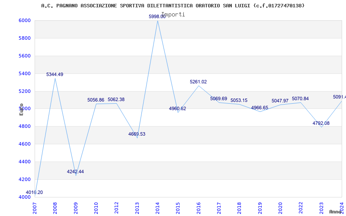Image resolution: width=346 pixels, height=216 pixels.
Task: Click the 4242.44 data label
Action: [75, 172]
